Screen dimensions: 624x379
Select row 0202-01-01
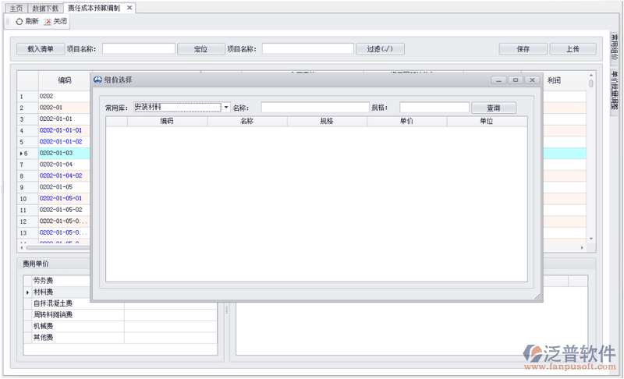coord(65,119)
